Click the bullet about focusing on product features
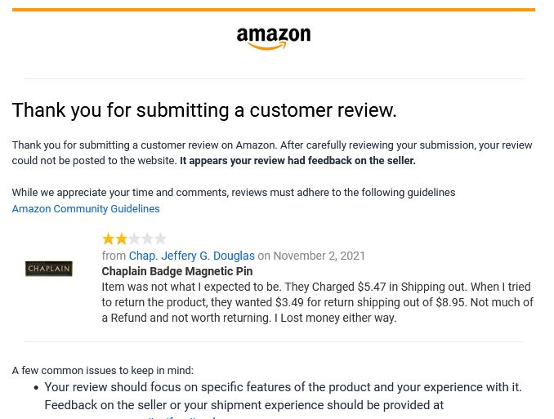Viewport: 554px width, 419px height. (x=283, y=396)
